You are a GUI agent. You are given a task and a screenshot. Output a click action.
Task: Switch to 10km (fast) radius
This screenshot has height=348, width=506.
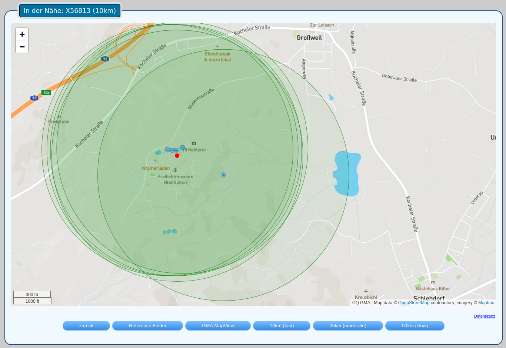click(x=282, y=326)
